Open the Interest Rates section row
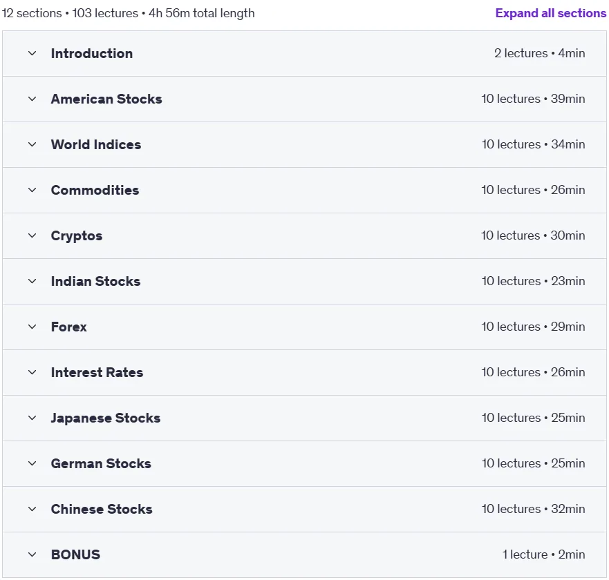Image resolution: width=609 pixels, height=580 pixels. pos(304,372)
